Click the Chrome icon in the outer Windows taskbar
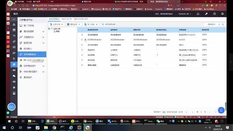This screenshot has height=131, width=233. (x=54, y=128)
